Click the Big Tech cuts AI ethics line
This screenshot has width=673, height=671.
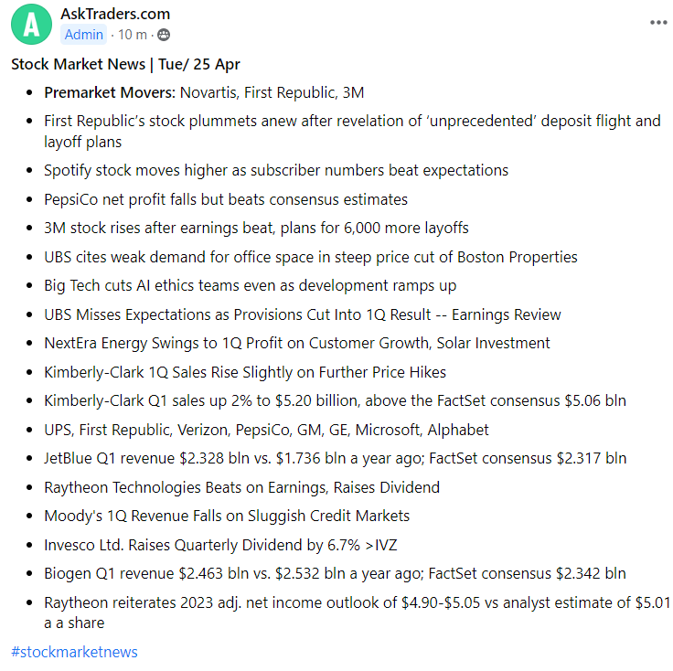[250, 285]
